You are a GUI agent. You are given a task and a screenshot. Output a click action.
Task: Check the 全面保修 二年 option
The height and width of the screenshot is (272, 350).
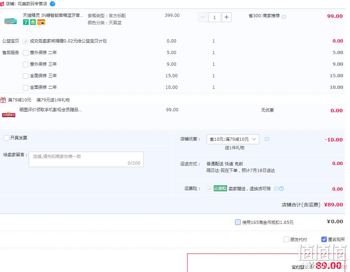click(26, 87)
